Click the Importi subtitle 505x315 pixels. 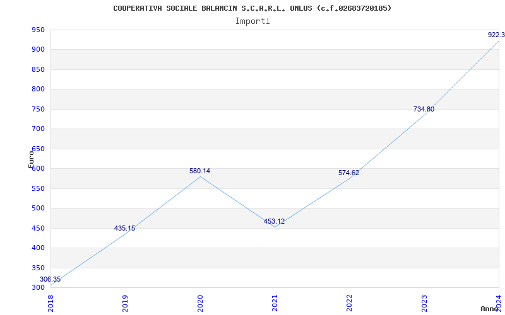(x=252, y=21)
